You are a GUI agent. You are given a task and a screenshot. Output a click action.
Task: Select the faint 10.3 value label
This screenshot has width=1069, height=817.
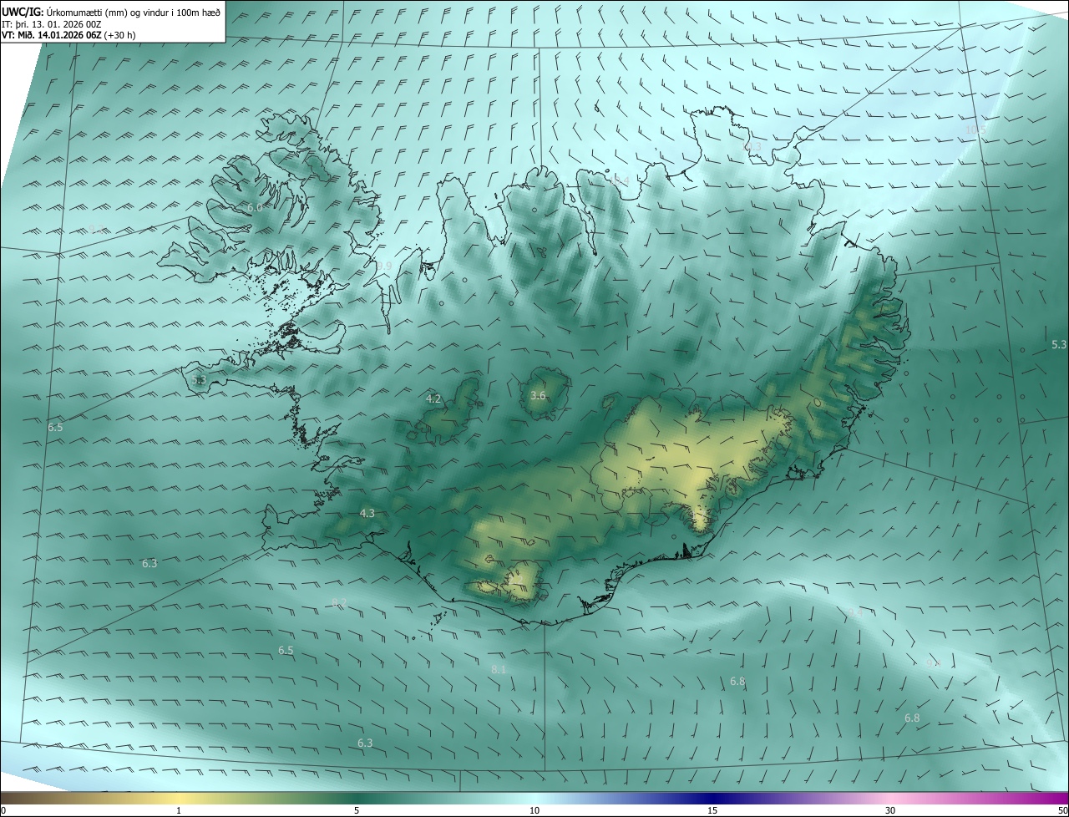coord(752,146)
